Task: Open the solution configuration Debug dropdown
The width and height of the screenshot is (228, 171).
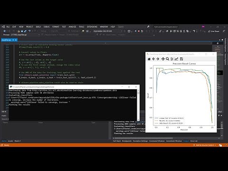Action: (x=45, y=31)
